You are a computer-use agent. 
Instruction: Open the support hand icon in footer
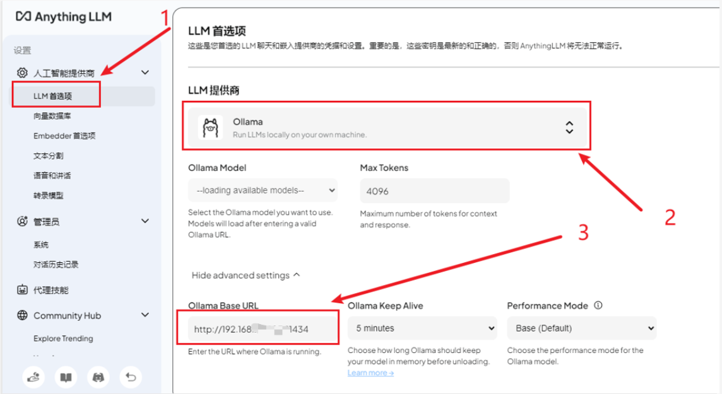coord(33,378)
